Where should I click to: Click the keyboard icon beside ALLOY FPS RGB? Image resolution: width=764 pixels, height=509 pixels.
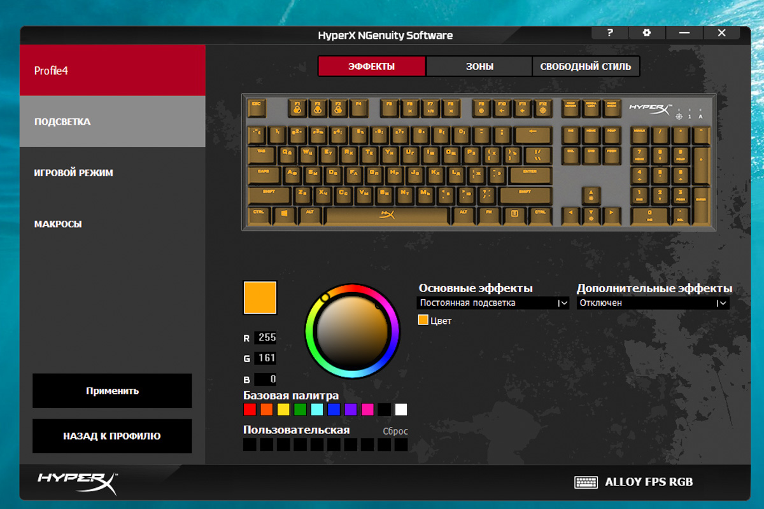(x=586, y=482)
